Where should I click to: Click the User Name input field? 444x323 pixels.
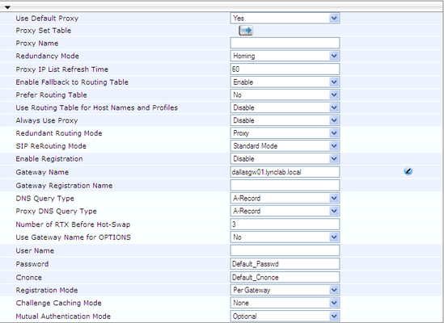[x=285, y=250]
